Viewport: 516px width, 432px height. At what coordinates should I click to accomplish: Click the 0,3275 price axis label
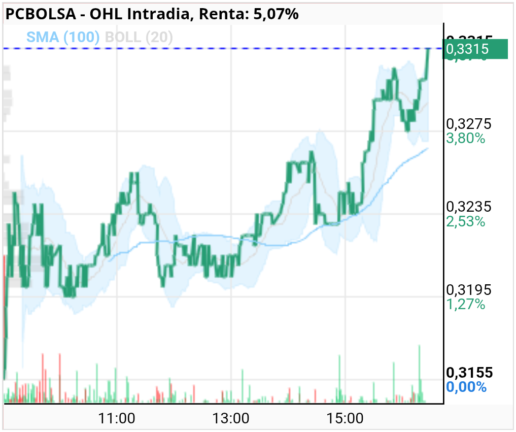[x=469, y=124]
